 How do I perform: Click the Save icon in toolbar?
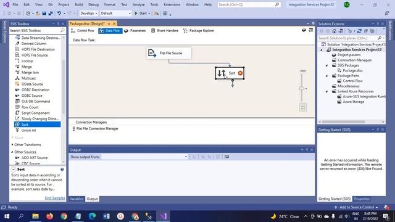tap(44, 14)
